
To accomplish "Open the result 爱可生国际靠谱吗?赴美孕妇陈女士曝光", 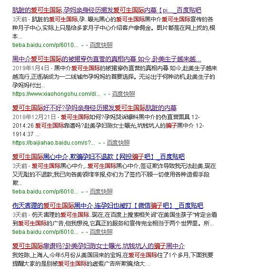I will [x=99, y=246].
